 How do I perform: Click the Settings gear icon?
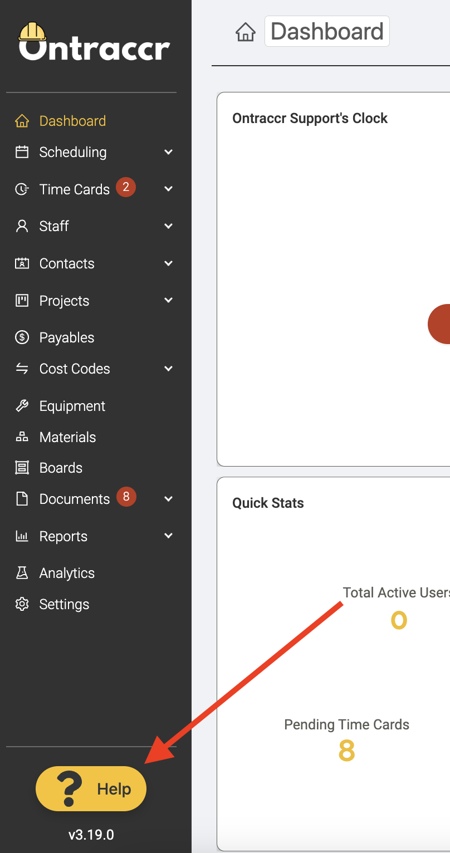tap(22, 604)
